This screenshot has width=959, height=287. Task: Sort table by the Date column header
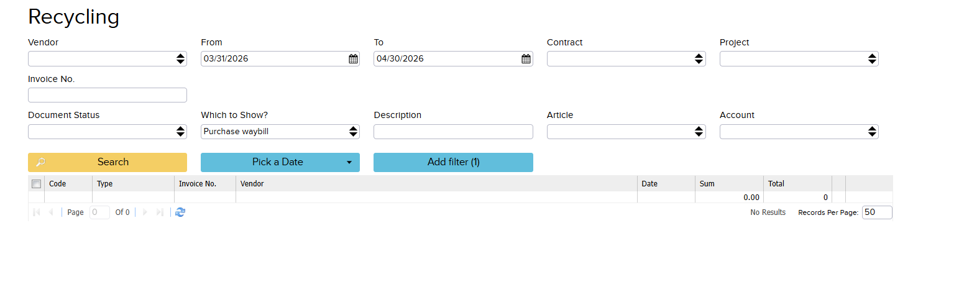[x=649, y=184]
